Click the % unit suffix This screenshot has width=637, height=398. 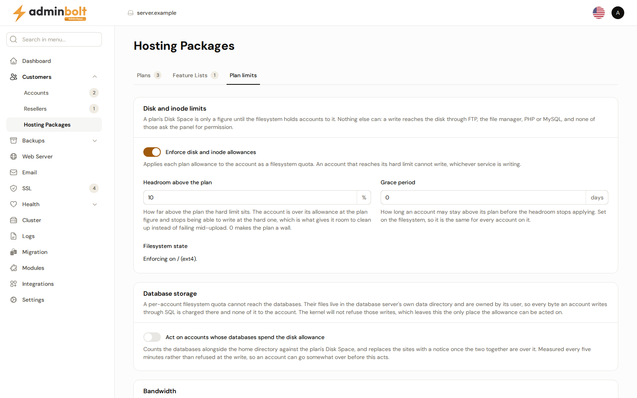(x=364, y=197)
